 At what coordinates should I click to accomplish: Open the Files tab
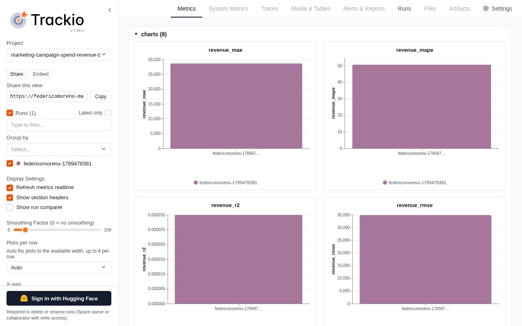(x=430, y=9)
